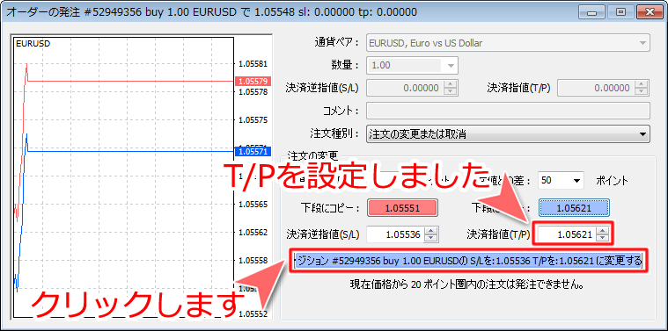Click the ポジション #52949356 変更する modify button
This screenshot has height=331, width=668.
pos(467,260)
